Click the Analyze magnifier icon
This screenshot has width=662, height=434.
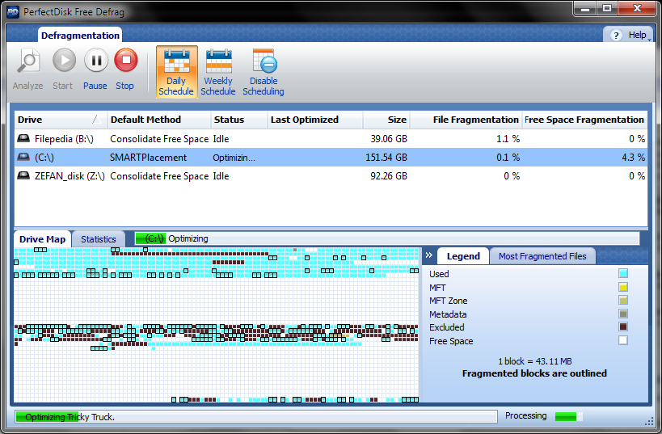(x=27, y=61)
